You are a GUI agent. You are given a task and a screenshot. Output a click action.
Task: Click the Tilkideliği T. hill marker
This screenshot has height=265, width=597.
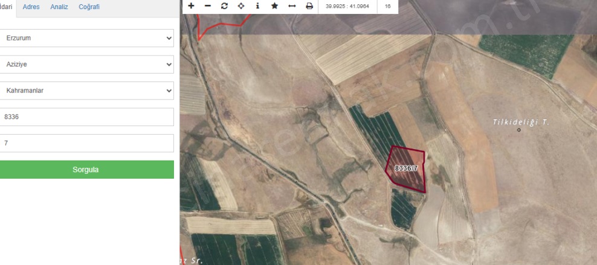[x=518, y=129]
